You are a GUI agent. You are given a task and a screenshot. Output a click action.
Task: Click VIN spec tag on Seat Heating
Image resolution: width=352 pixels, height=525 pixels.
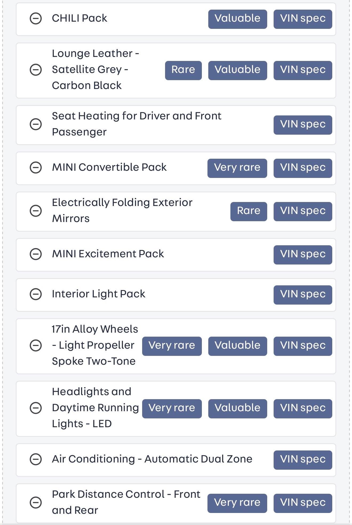point(303,125)
